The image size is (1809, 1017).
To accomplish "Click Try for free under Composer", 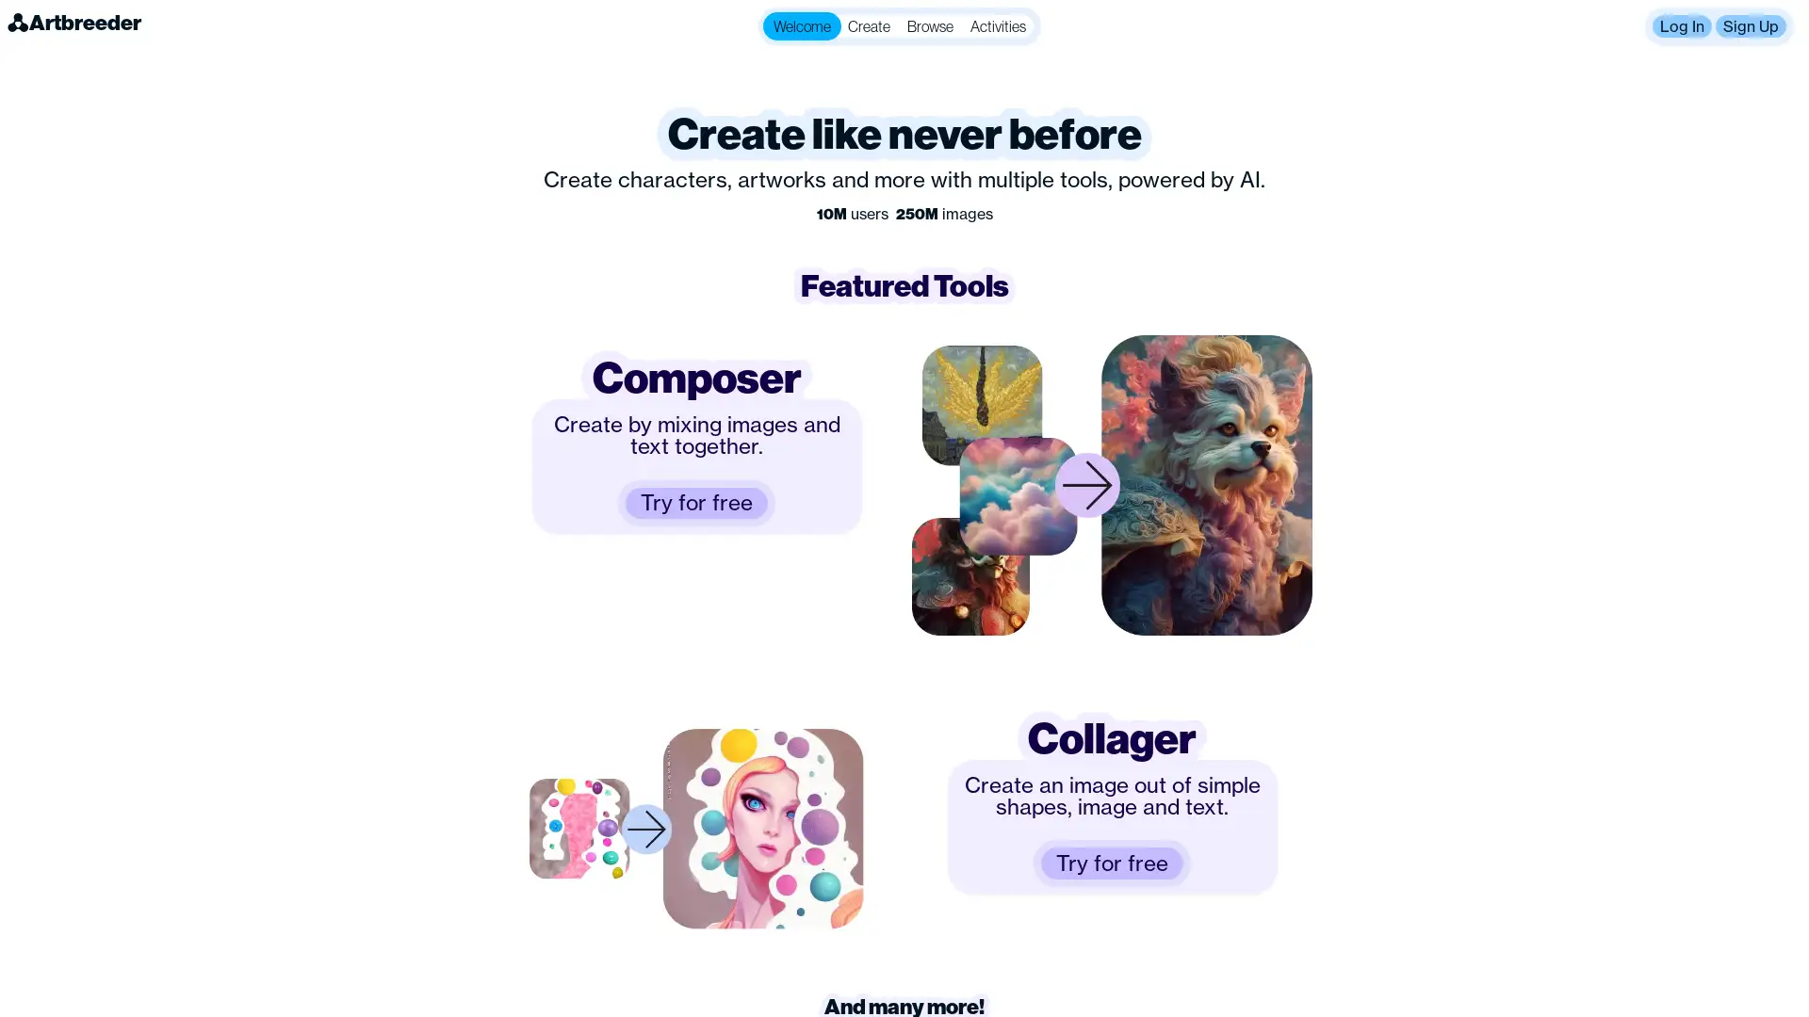I will [695, 502].
